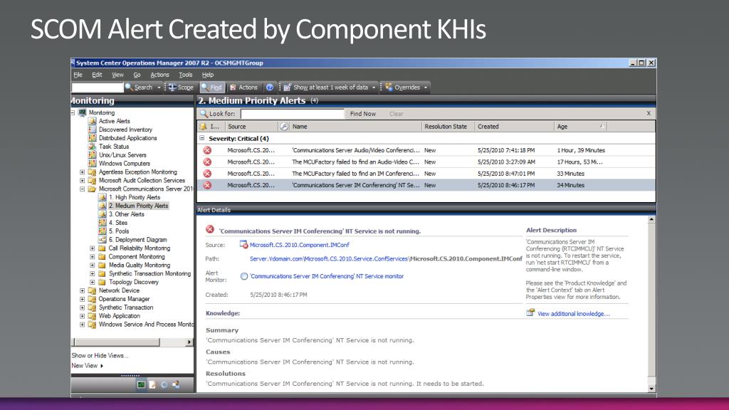Screen dimensions: 729x410
Task: Open the File menu
Action: click(x=78, y=75)
